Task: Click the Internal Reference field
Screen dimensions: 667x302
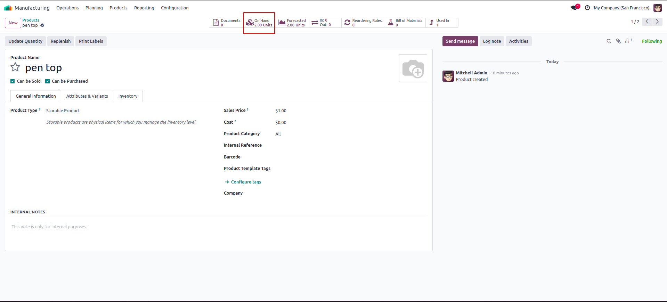Action: tap(350, 145)
